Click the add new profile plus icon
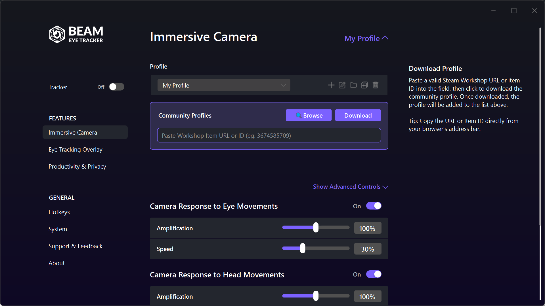 click(331, 85)
